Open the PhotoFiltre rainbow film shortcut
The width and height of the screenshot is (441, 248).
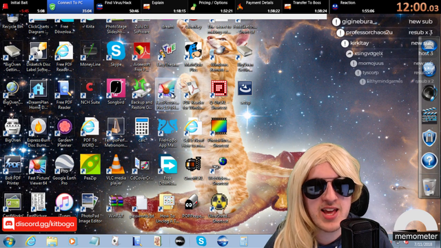pos(219,132)
